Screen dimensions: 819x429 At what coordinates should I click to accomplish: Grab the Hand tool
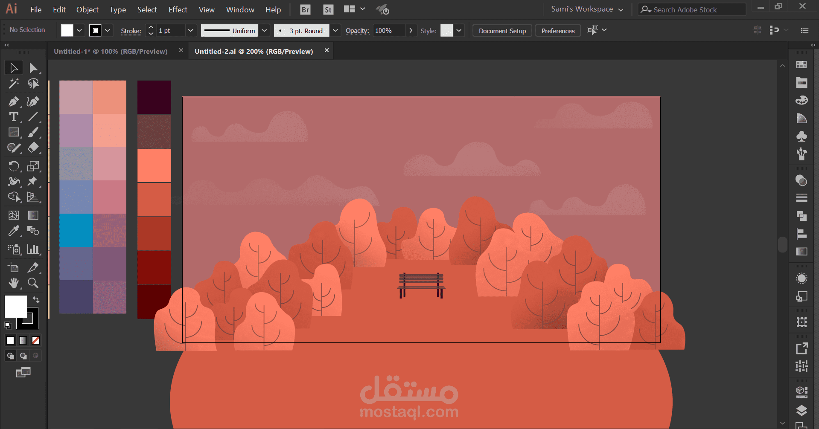14,283
